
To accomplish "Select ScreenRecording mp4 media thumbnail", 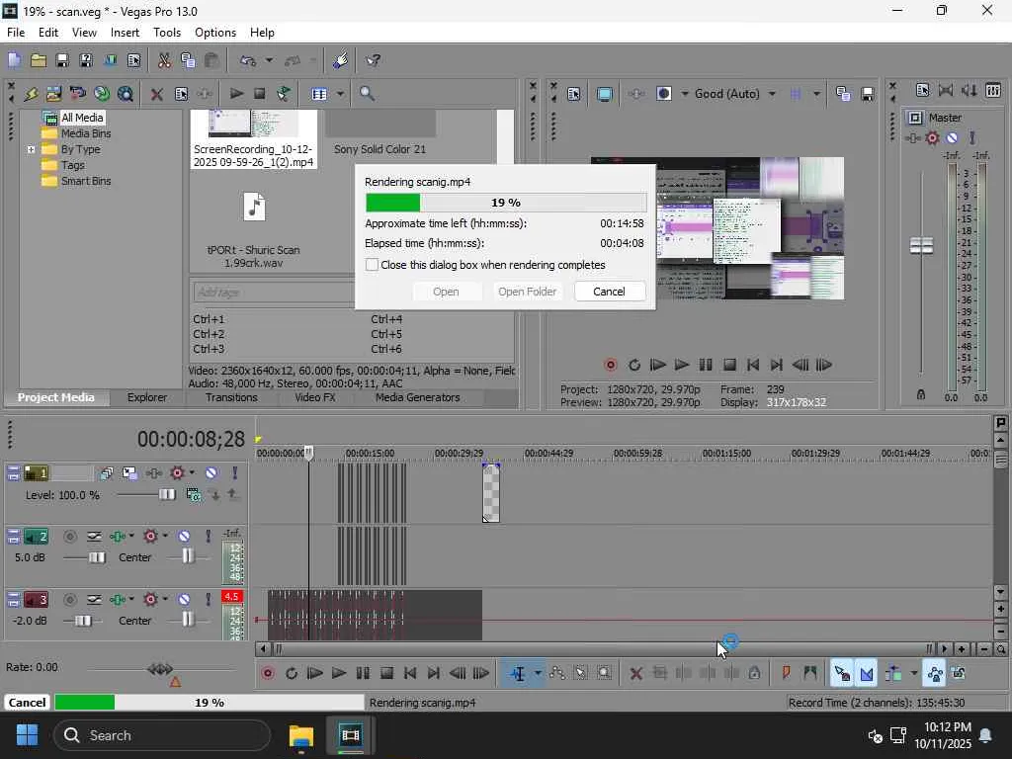I will point(254,138).
